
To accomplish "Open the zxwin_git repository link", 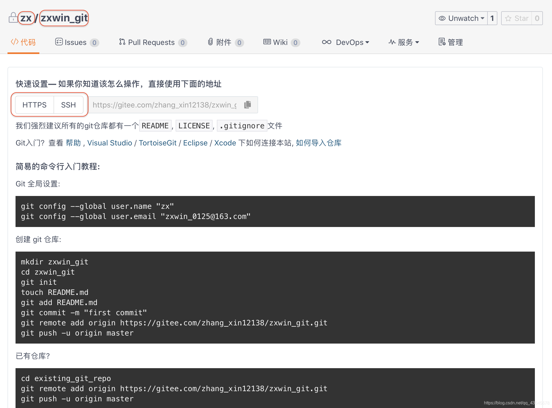I will [64, 18].
